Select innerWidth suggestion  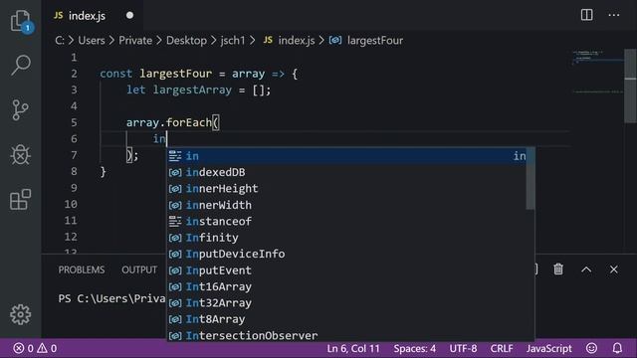pos(346,205)
